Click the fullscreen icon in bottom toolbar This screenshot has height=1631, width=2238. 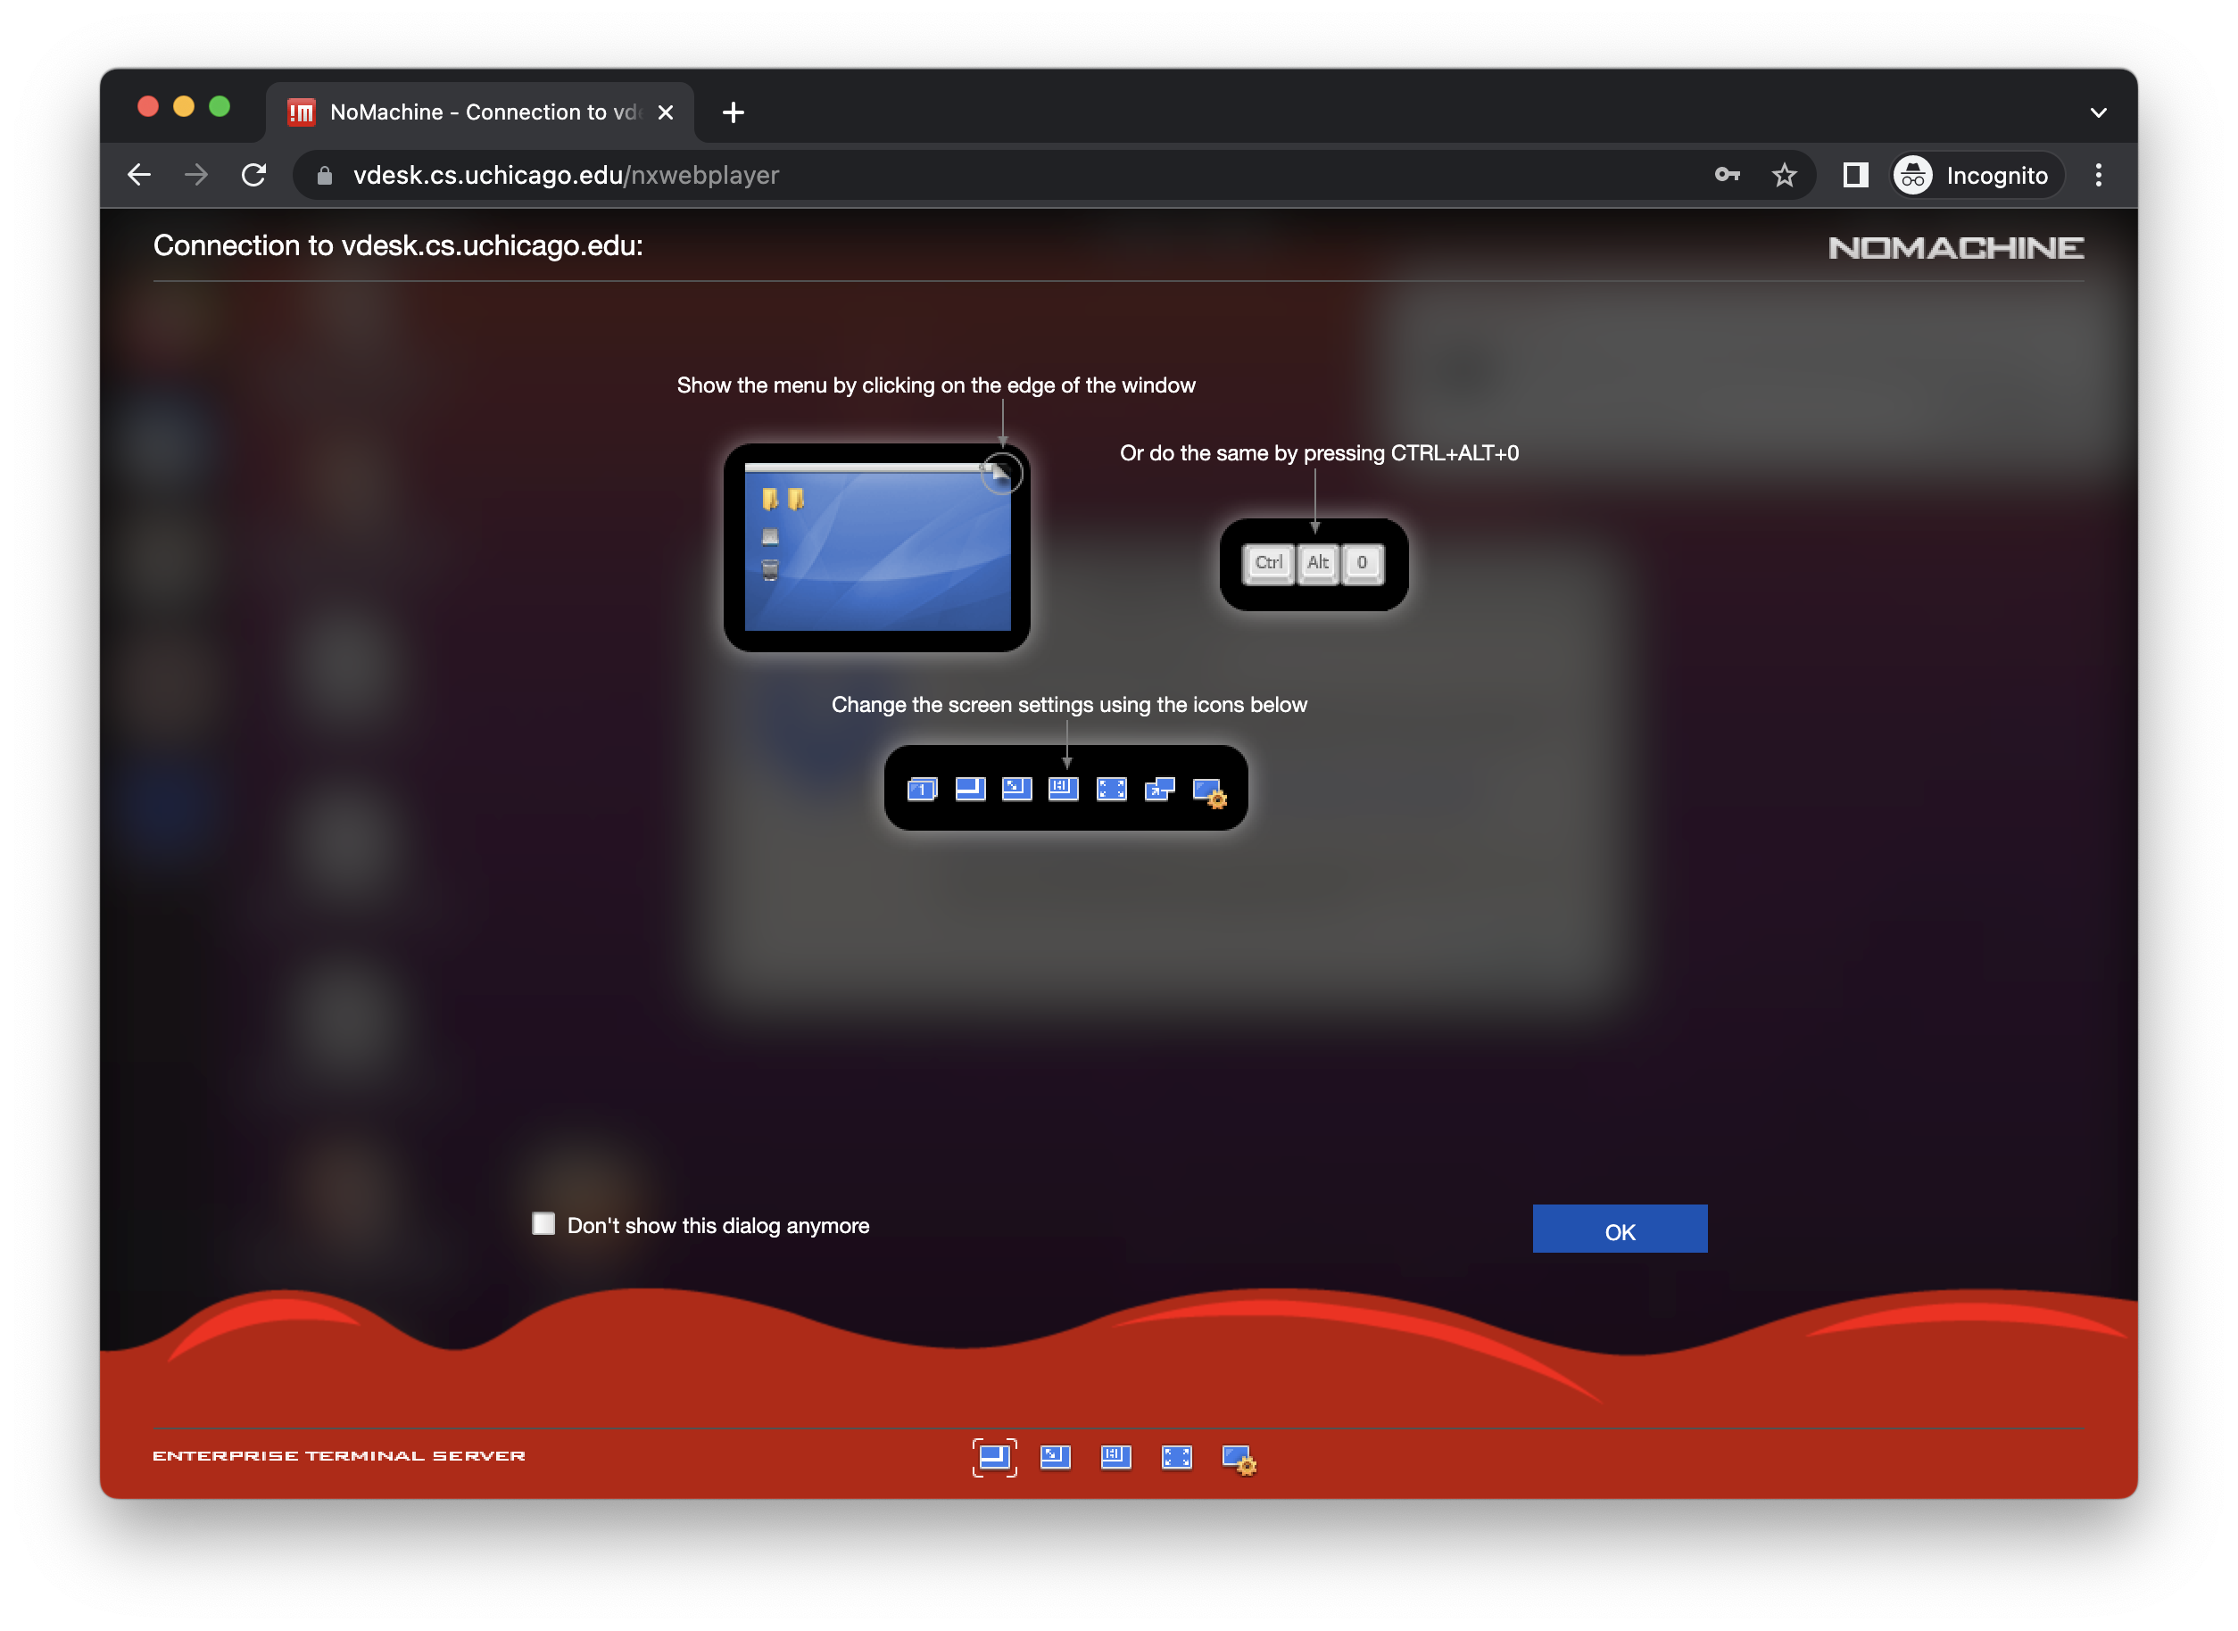click(x=1177, y=1457)
